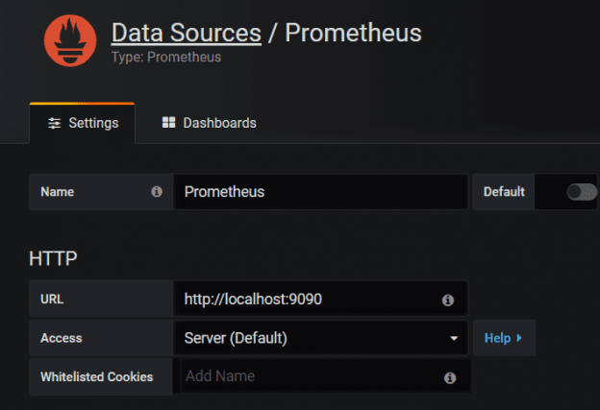The width and height of the screenshot is (600, 410).
Task: Click the grid icon on Dashboards tab
Action: tap(168, 123)
